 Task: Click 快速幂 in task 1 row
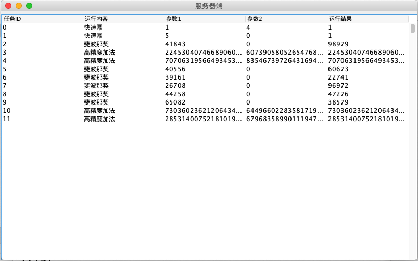pyautogui.click(x=93, y=36)
